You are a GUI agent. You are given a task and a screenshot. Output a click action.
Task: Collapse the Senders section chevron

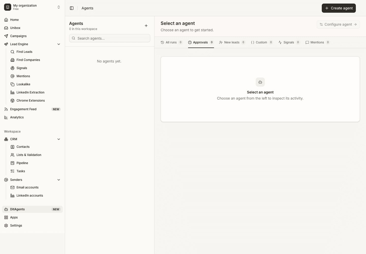[x=59, y=180]
